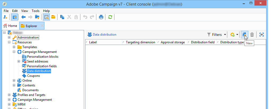Viewport: 272px width, 109px height.
Task: Go back with the left arrow
Action: pyautogui.click(x=23, y=17)
